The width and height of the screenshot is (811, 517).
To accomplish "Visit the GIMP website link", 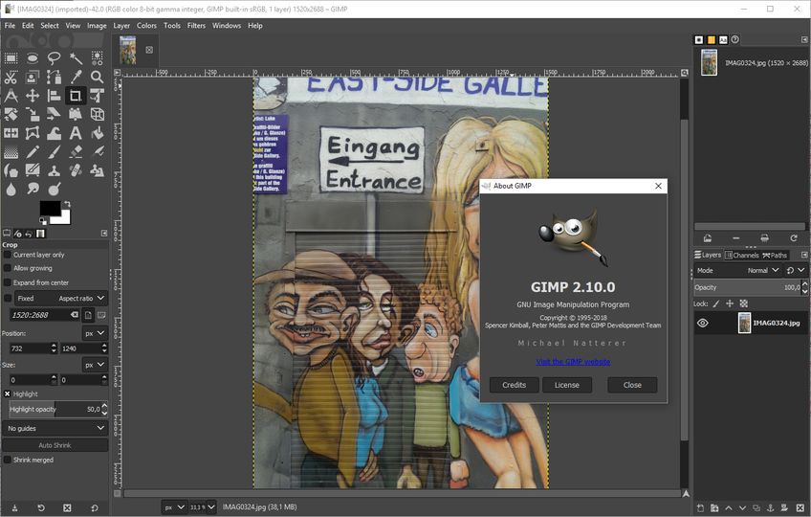I will coord(573,362).
